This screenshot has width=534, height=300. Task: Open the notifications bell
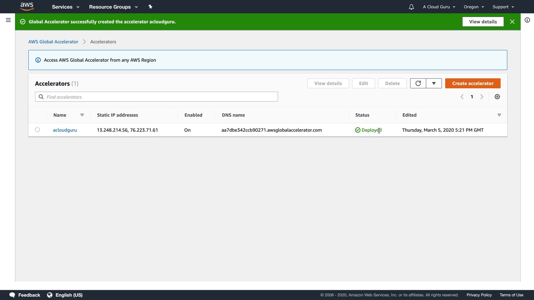point(411,7)
